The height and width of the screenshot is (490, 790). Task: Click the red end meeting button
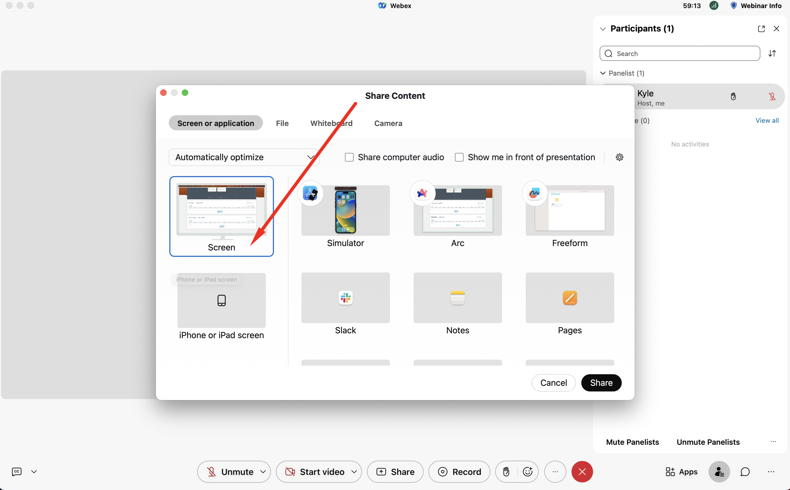click(x=582, y=471)
